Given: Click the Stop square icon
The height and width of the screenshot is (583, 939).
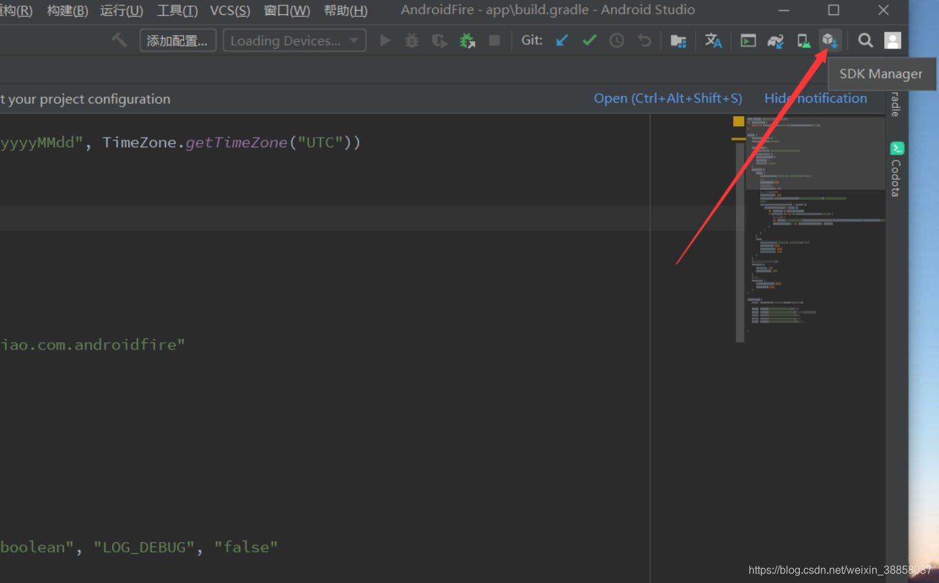Looking at the screenshot, I should tap(494, 40).
